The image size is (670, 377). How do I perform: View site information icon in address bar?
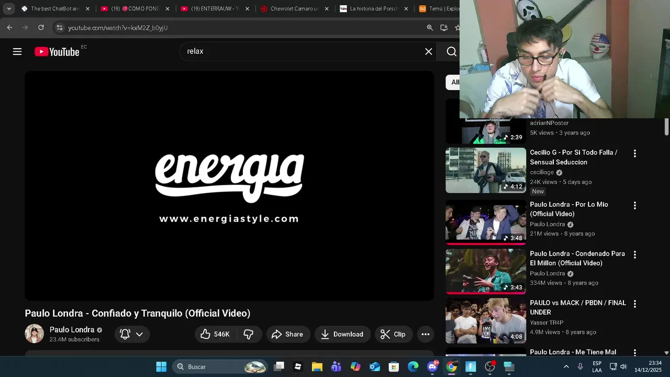click(x=59, y=28)
